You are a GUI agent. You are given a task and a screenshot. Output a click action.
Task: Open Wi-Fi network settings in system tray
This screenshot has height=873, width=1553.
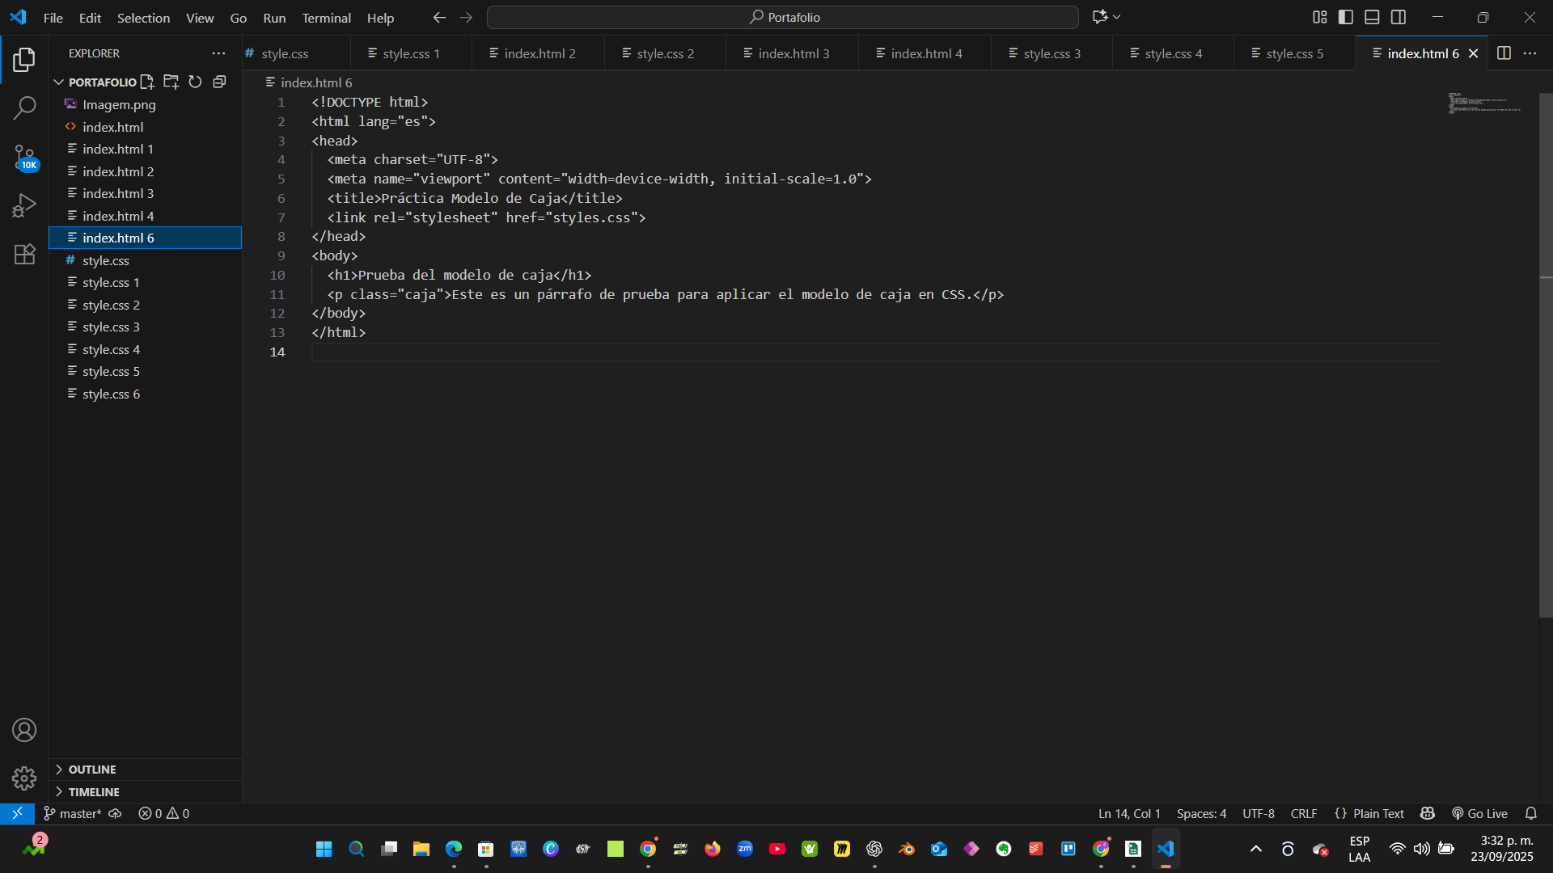(1397, 849)
